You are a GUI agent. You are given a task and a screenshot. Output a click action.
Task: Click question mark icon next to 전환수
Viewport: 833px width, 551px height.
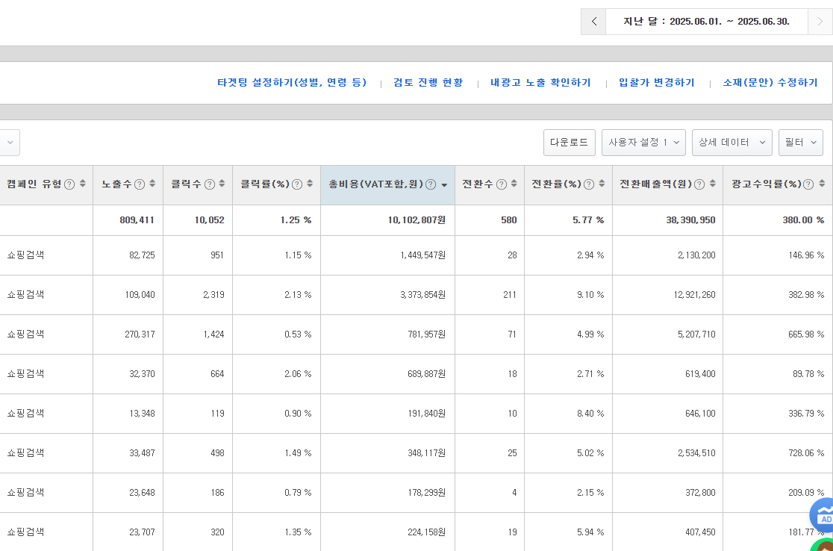point(502,184)
